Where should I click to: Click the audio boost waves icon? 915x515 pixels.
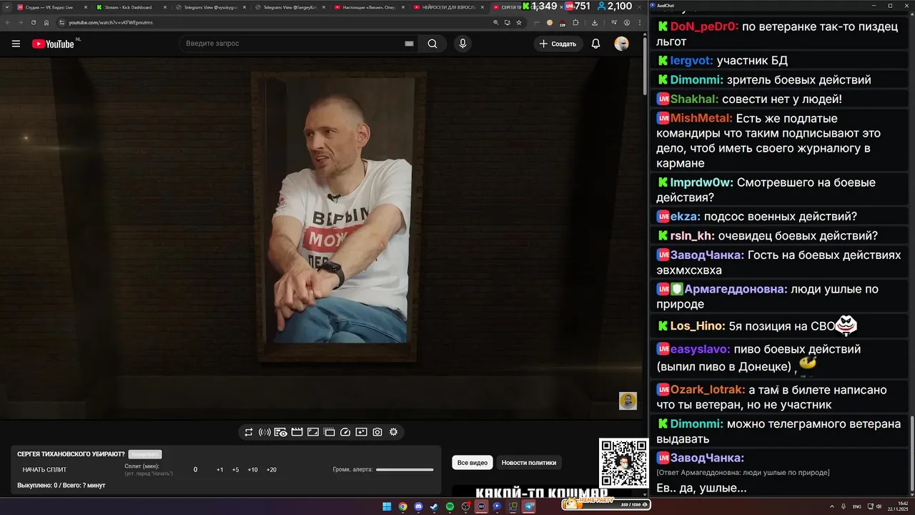pos(264,432)
